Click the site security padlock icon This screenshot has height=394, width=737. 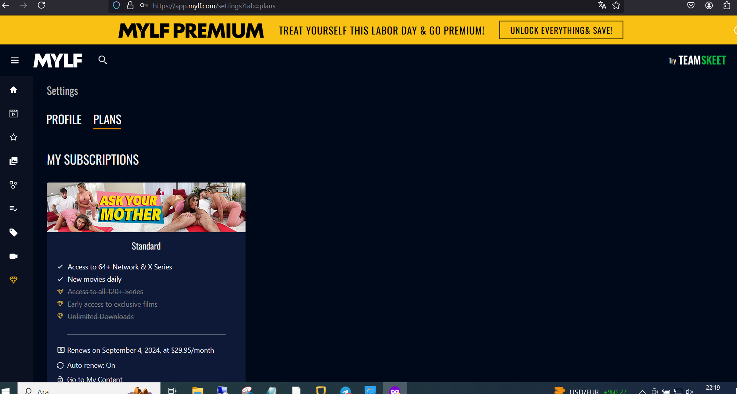(130, 6)
